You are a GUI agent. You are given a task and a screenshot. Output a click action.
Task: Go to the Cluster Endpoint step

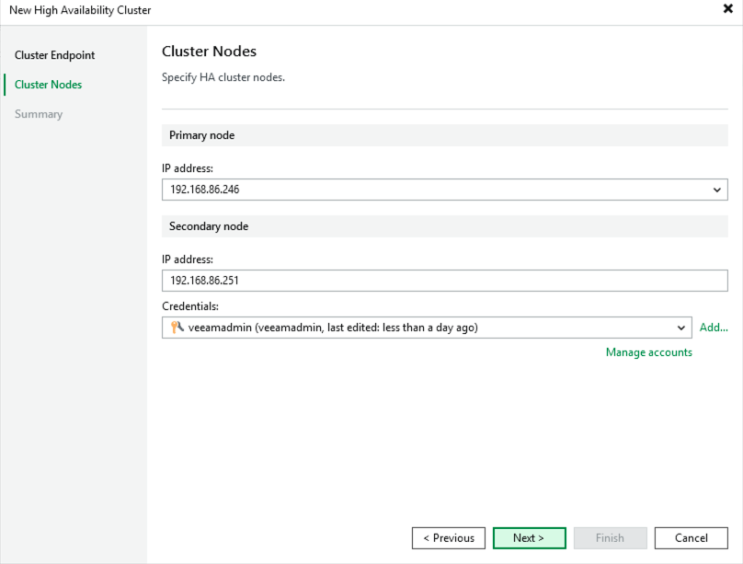pos(54,55)
